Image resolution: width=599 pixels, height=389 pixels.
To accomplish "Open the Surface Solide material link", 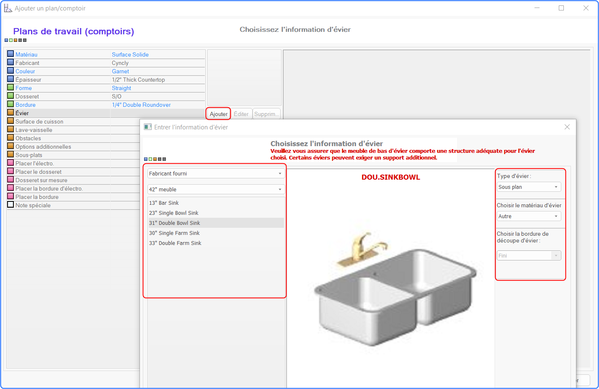I will (130, 54).
